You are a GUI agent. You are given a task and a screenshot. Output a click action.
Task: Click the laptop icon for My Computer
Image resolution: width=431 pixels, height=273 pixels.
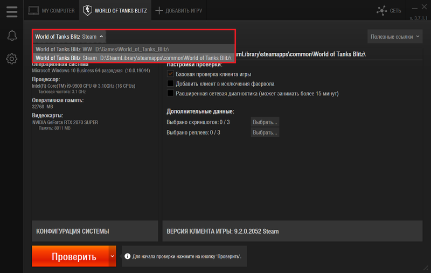pyautogui.click(x=33, y=10)
